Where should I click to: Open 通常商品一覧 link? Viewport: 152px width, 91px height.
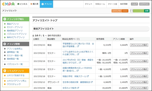coord(13,52)
